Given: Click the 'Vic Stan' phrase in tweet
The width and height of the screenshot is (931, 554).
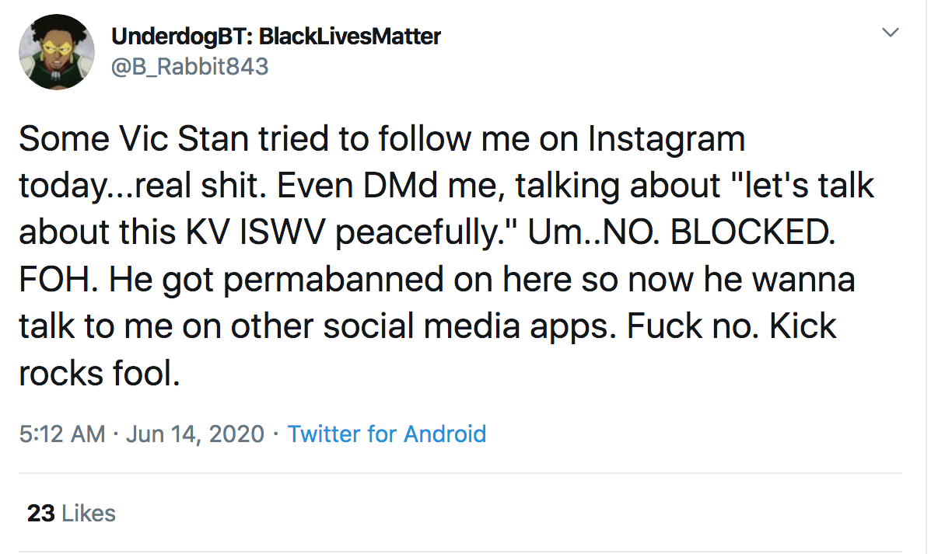Looking at the screenshot, I should point(184,139).
